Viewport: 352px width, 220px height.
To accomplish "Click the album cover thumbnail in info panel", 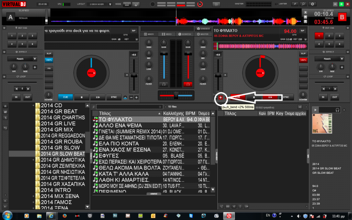I will click(x=322, y=124).
